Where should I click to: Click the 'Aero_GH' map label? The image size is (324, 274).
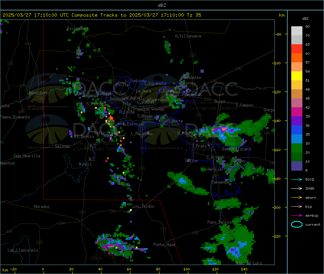coord(215,169)
